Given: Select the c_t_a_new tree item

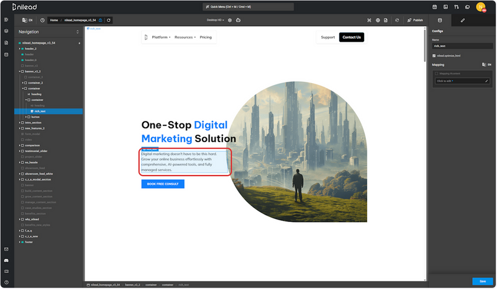Looking at the screenshot, I should (x=32, y=236).
